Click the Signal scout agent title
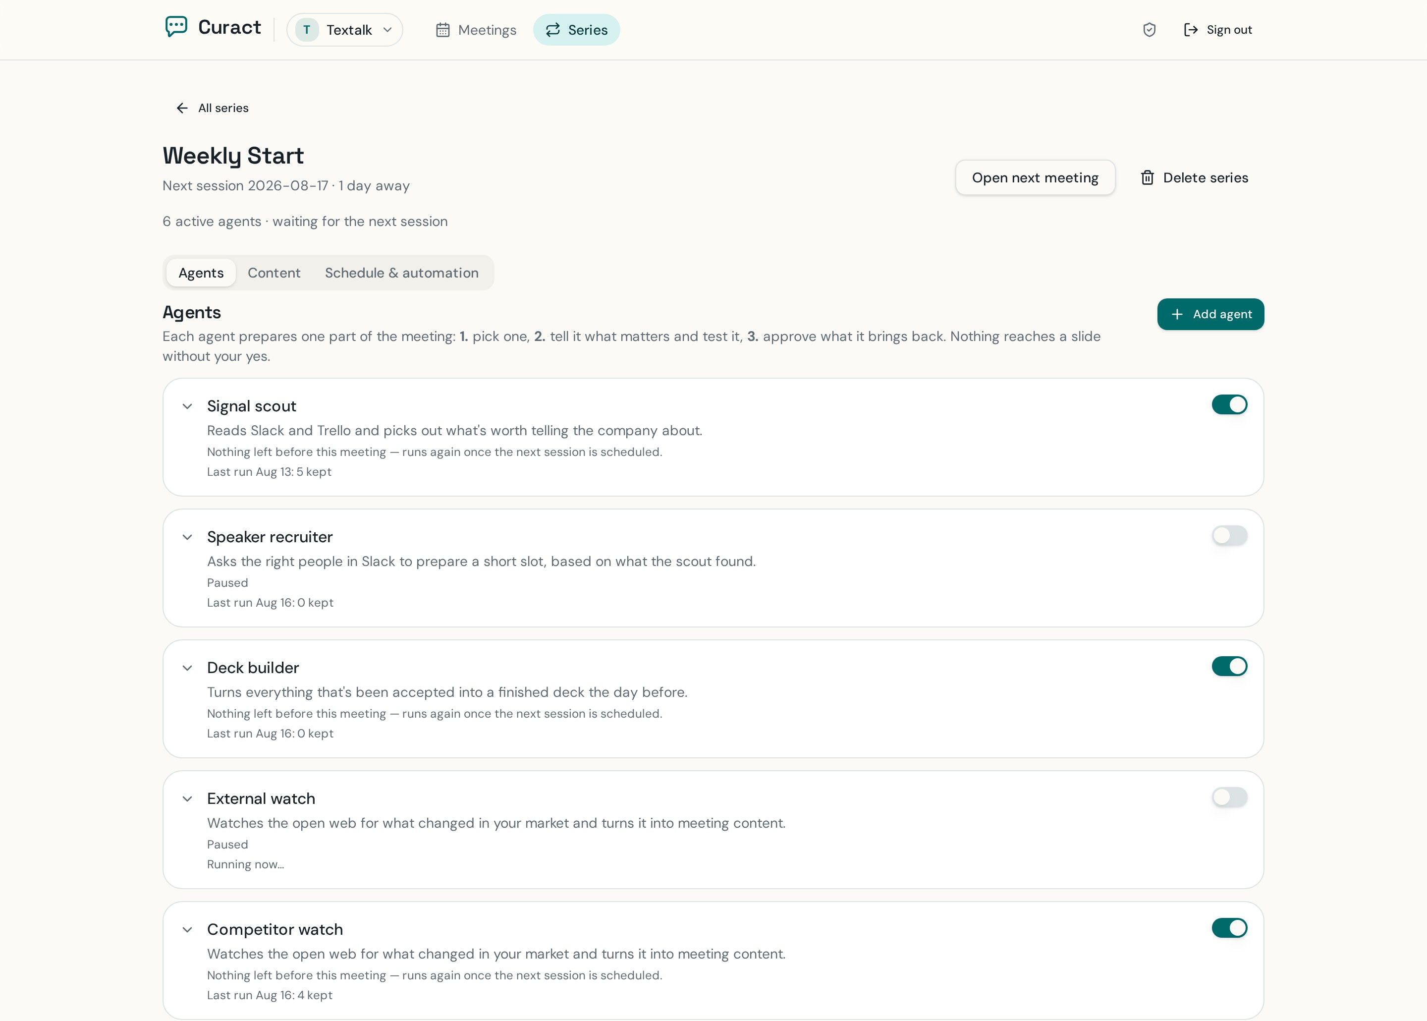Viewport: 1427px width, 1021px height. point(251,406)
